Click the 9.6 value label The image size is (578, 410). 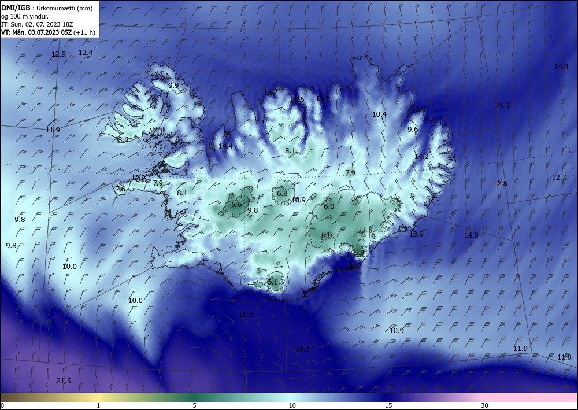[413, 129]
